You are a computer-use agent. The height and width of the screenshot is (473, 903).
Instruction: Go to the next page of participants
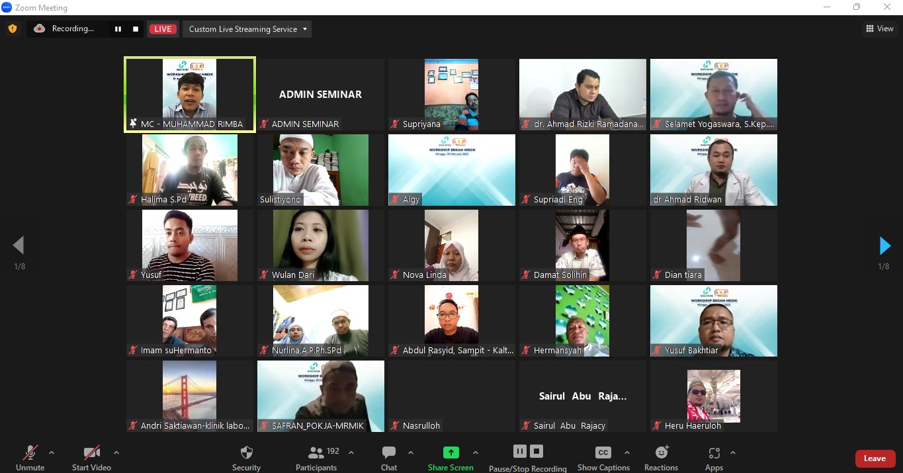tap(884, 245)
